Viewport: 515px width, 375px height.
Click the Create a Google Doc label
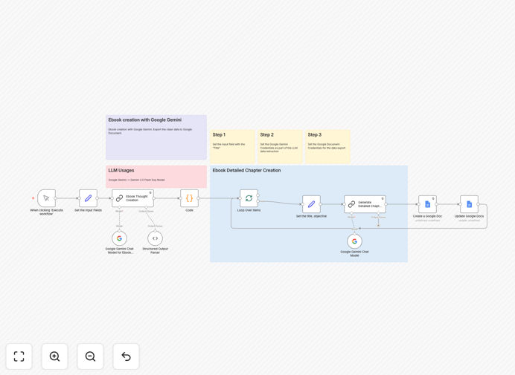427,216
